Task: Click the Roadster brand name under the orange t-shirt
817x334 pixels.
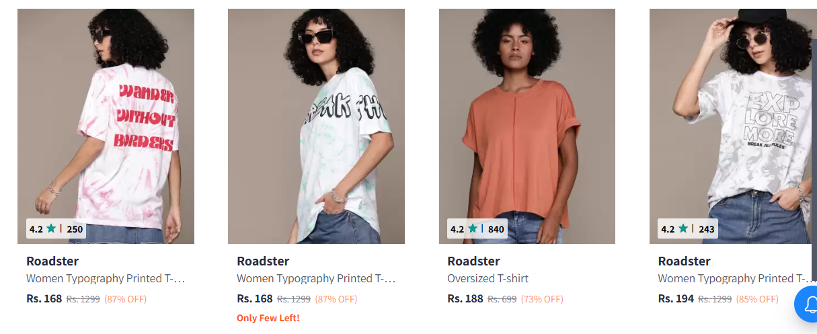Action: point(473,261)
